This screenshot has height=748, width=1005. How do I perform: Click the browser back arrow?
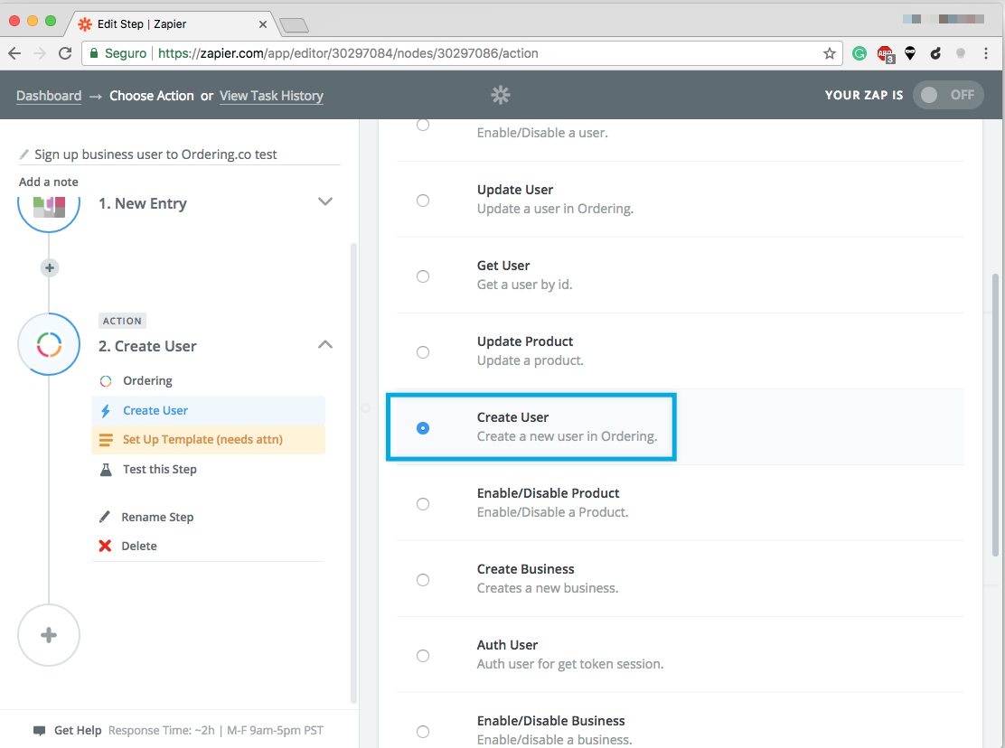coord(14,53)
